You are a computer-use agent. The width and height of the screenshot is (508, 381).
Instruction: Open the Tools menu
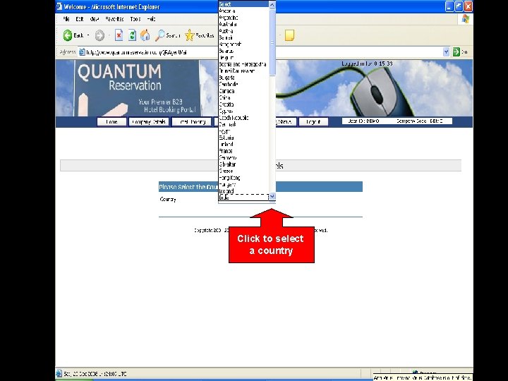[x=135, y=19]
